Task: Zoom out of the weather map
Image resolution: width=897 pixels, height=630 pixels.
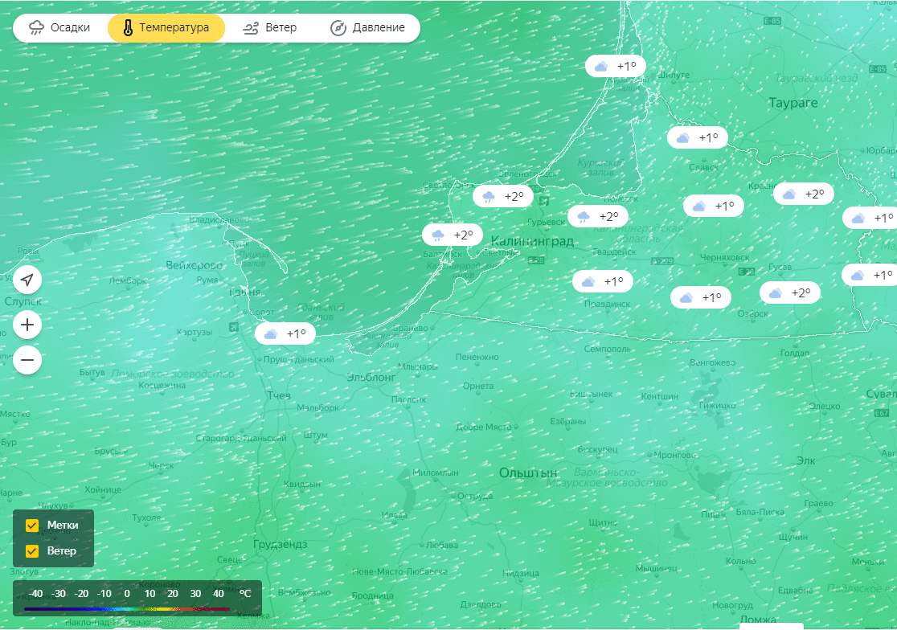Action: 27,360
